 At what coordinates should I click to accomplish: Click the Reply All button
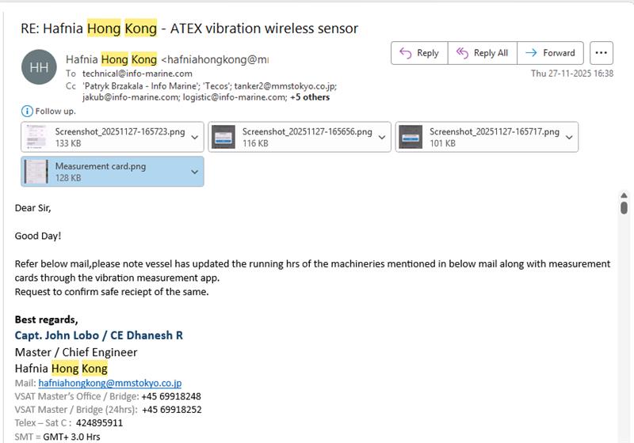(x=482, y=53)
